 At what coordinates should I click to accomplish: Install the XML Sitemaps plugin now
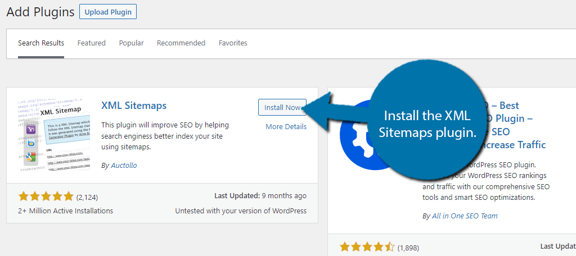[x=282, y=107]
